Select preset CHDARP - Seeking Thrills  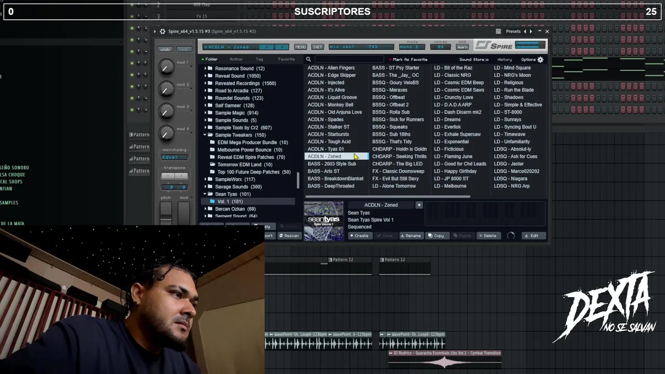(399, 157)
